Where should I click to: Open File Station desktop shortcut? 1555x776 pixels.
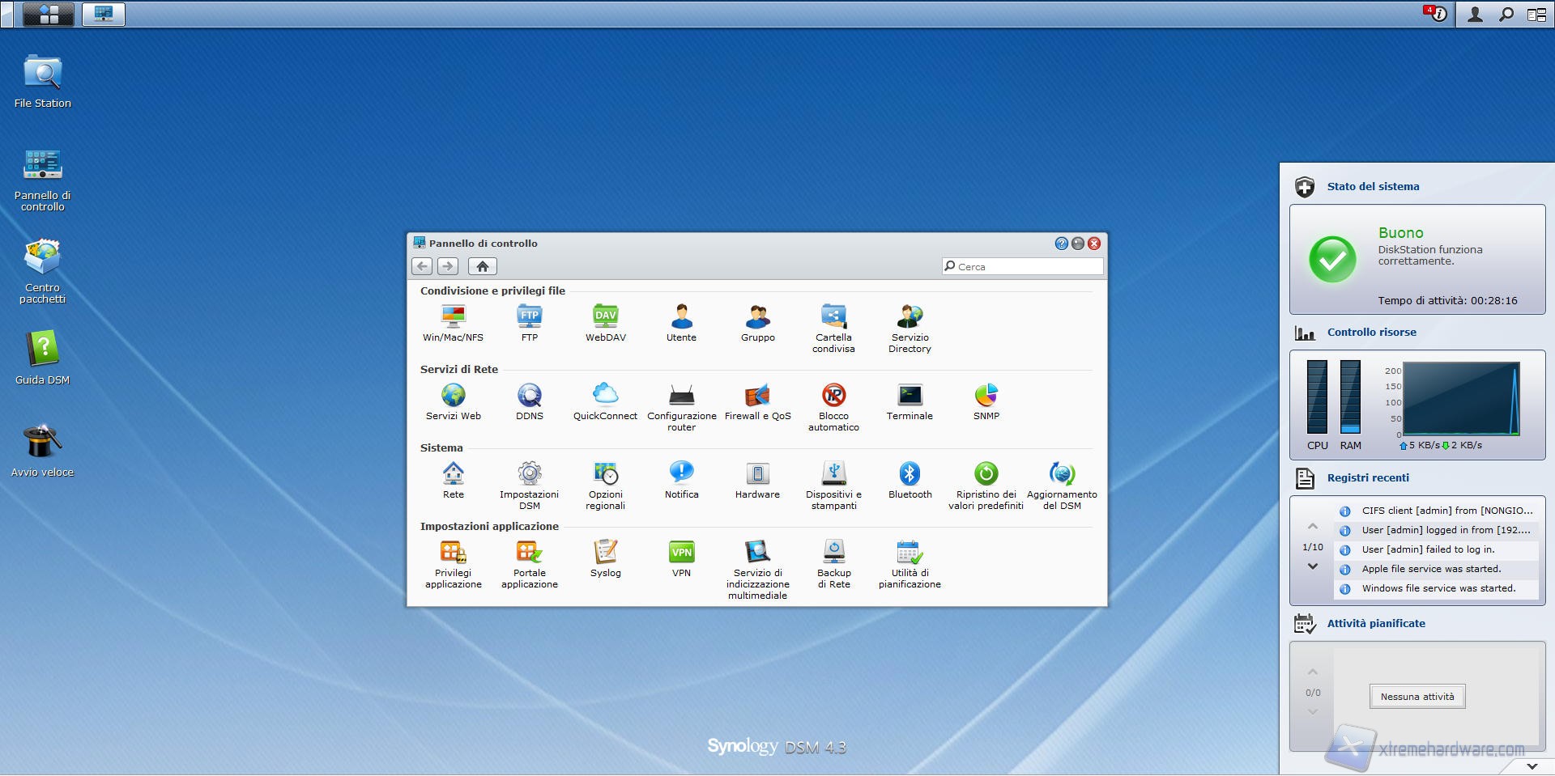tap(42, 82)
